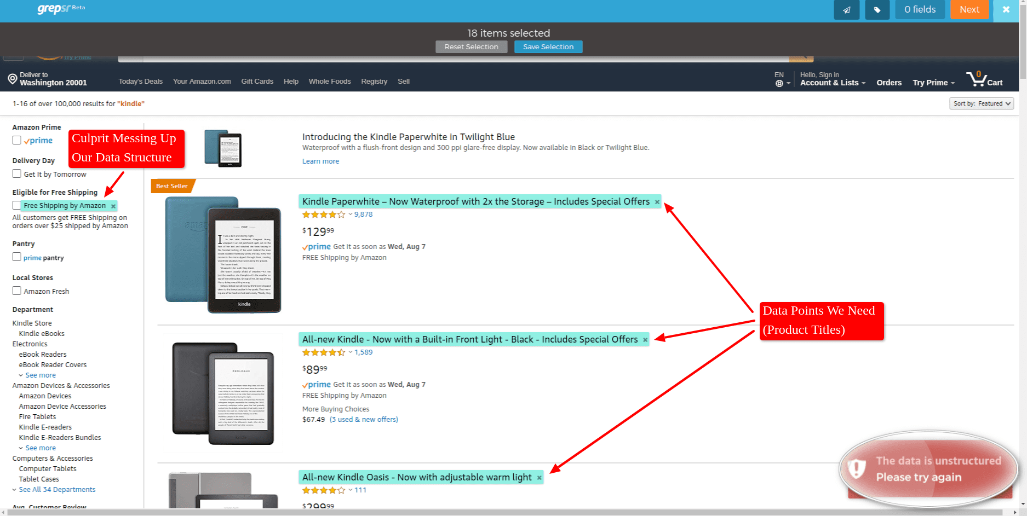
Task: Close the Grepsr extension panel
Action: pos(1006,9)
